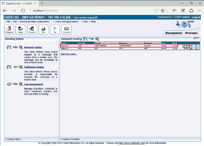Open the Outbound routing link

click(34, 67)
